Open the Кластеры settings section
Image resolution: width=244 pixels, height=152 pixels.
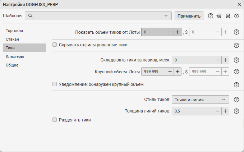pyautogui.click(x=15, y=56)
